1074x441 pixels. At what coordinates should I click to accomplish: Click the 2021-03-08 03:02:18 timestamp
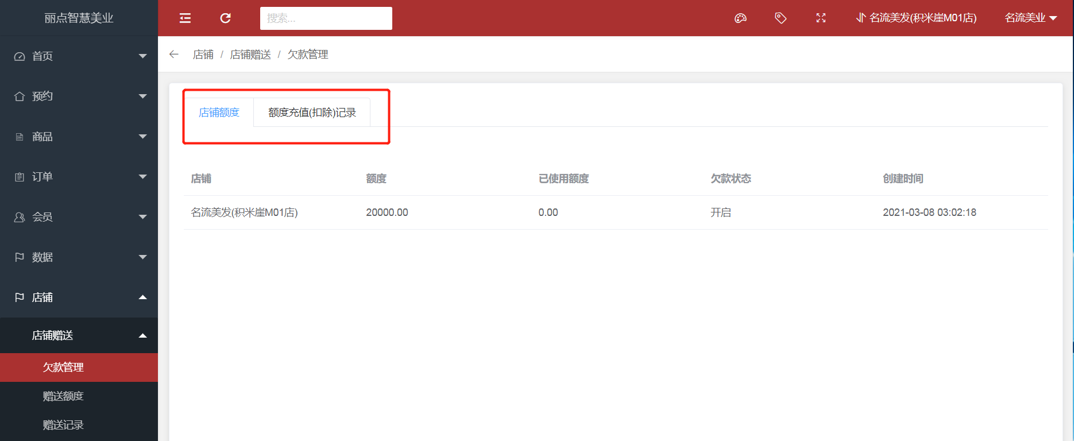click(x=929, y=212)
